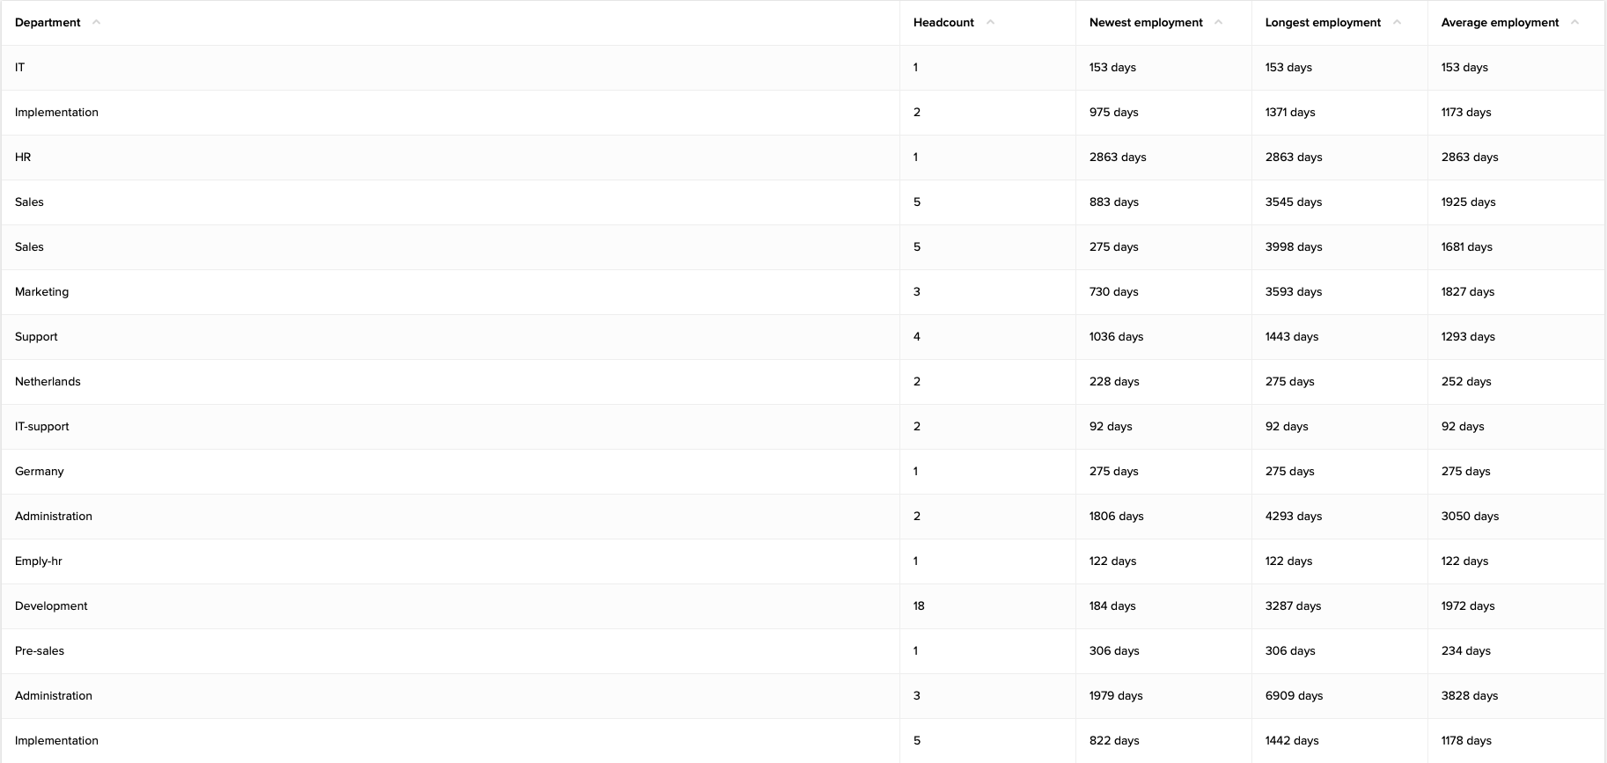Click the Emply-hr department cell
Viewport: 1607px width, 763px height.
click(39, 561)
